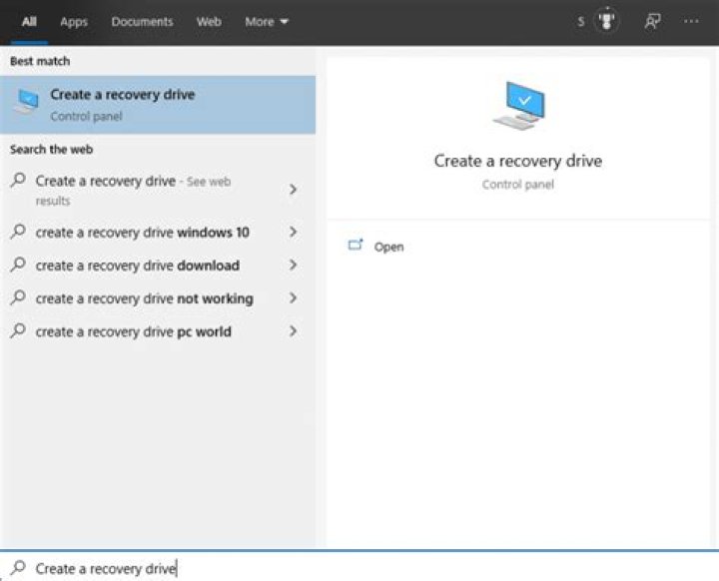Expand 'create a recovery drive pc world' arrow
This screenshot has height=581, width=719.
(x=293, y=331)
